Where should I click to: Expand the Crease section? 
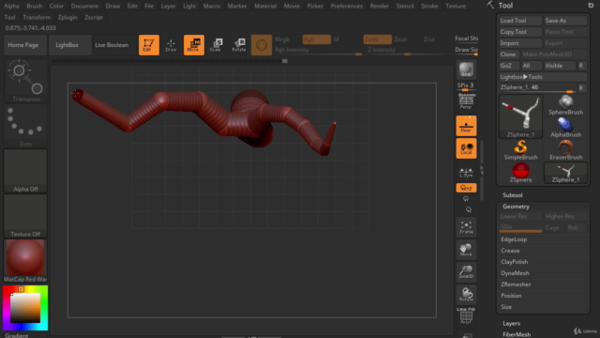(510, 251)
